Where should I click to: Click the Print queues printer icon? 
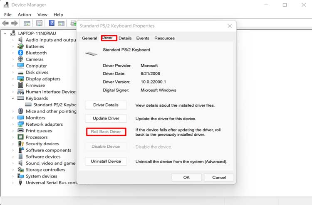20,131
